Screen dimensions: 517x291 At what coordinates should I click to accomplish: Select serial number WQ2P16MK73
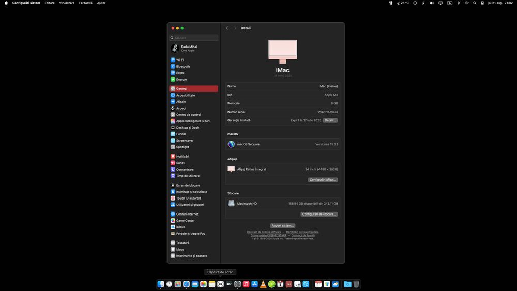point(327,112)
